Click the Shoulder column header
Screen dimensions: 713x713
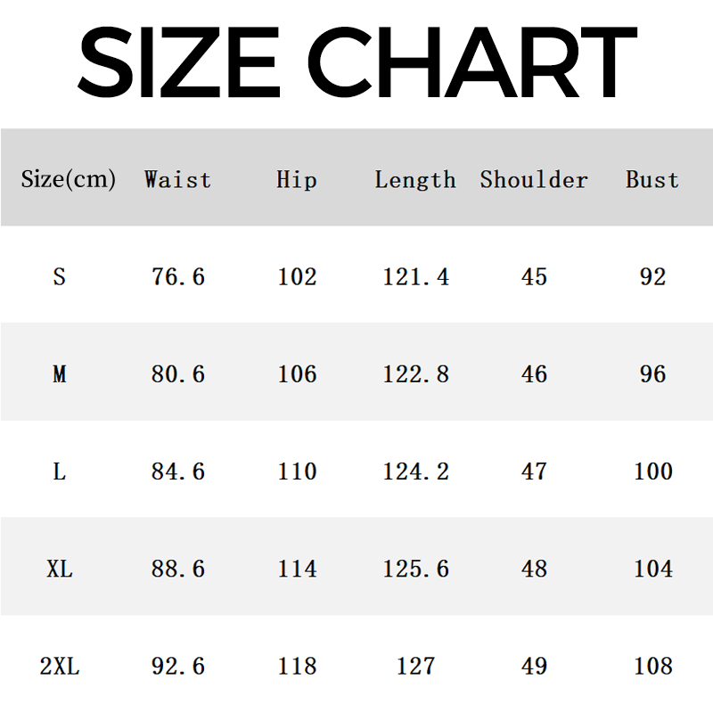[x=534, y=179]
